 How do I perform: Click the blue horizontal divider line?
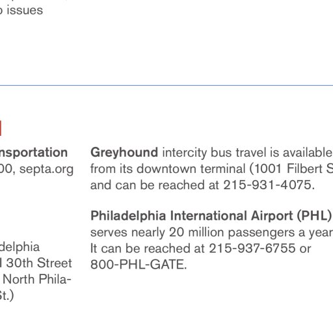[x=166, y=85]
